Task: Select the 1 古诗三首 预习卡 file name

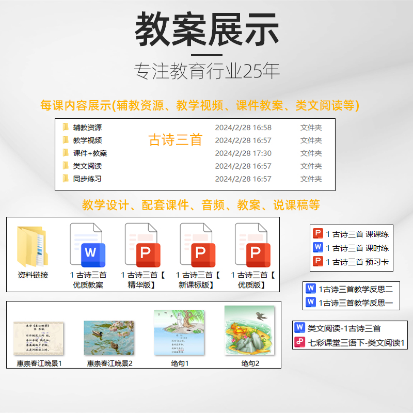Action: coord(357,262)
